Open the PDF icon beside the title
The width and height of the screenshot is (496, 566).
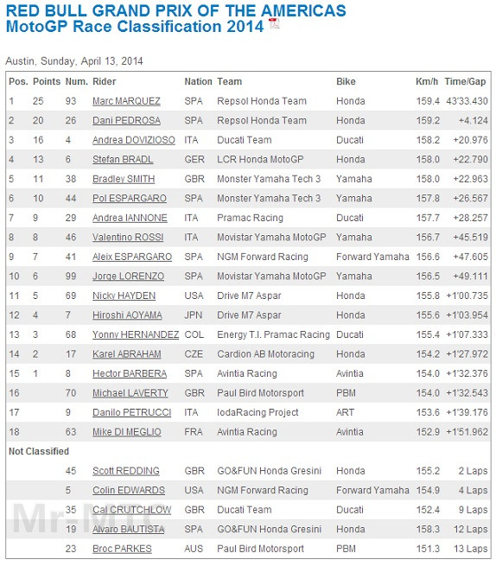[274, 24]
